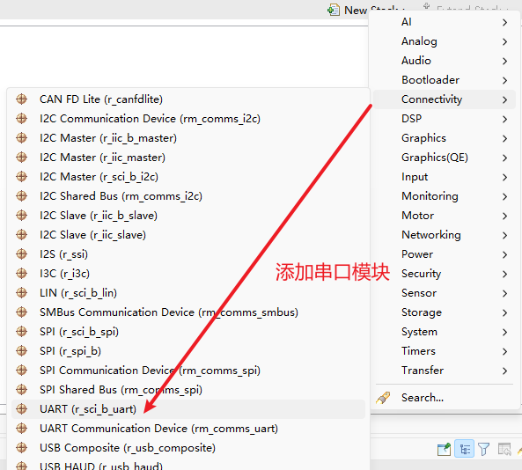
Task: Expand Graphics submenu arrow
Action: (x=504, y=138)
